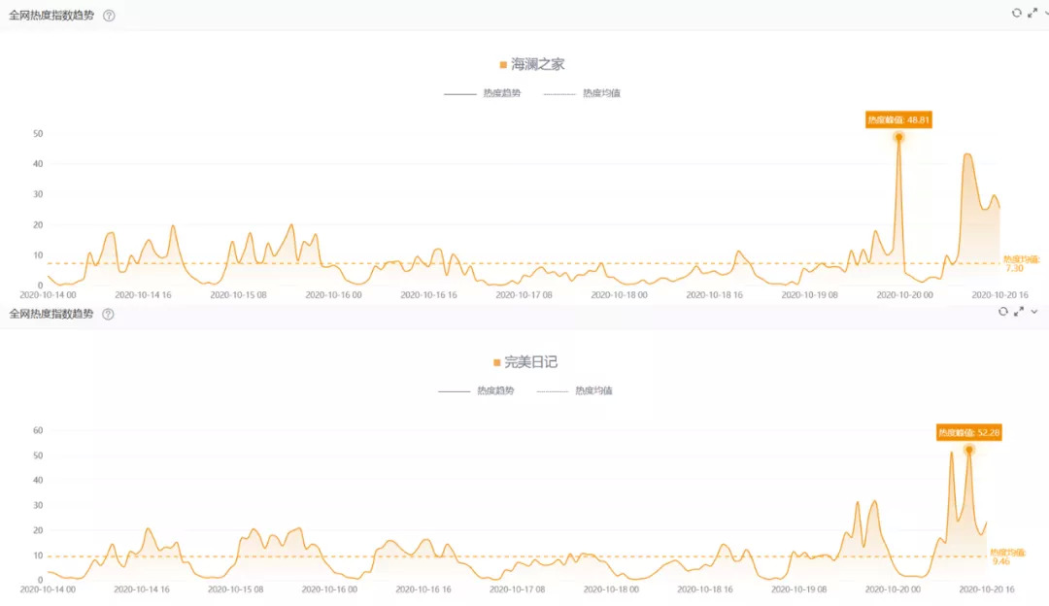Viewport: 1049px width, 606px height.
Task: Refresh the 完美日记 heat trend chart
Action: [x=1003, y=311]
